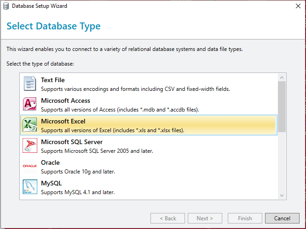This screenshot has height=229, width=306.
Task: Click the MySQL dolphin icon
Action: pos(30,187)
